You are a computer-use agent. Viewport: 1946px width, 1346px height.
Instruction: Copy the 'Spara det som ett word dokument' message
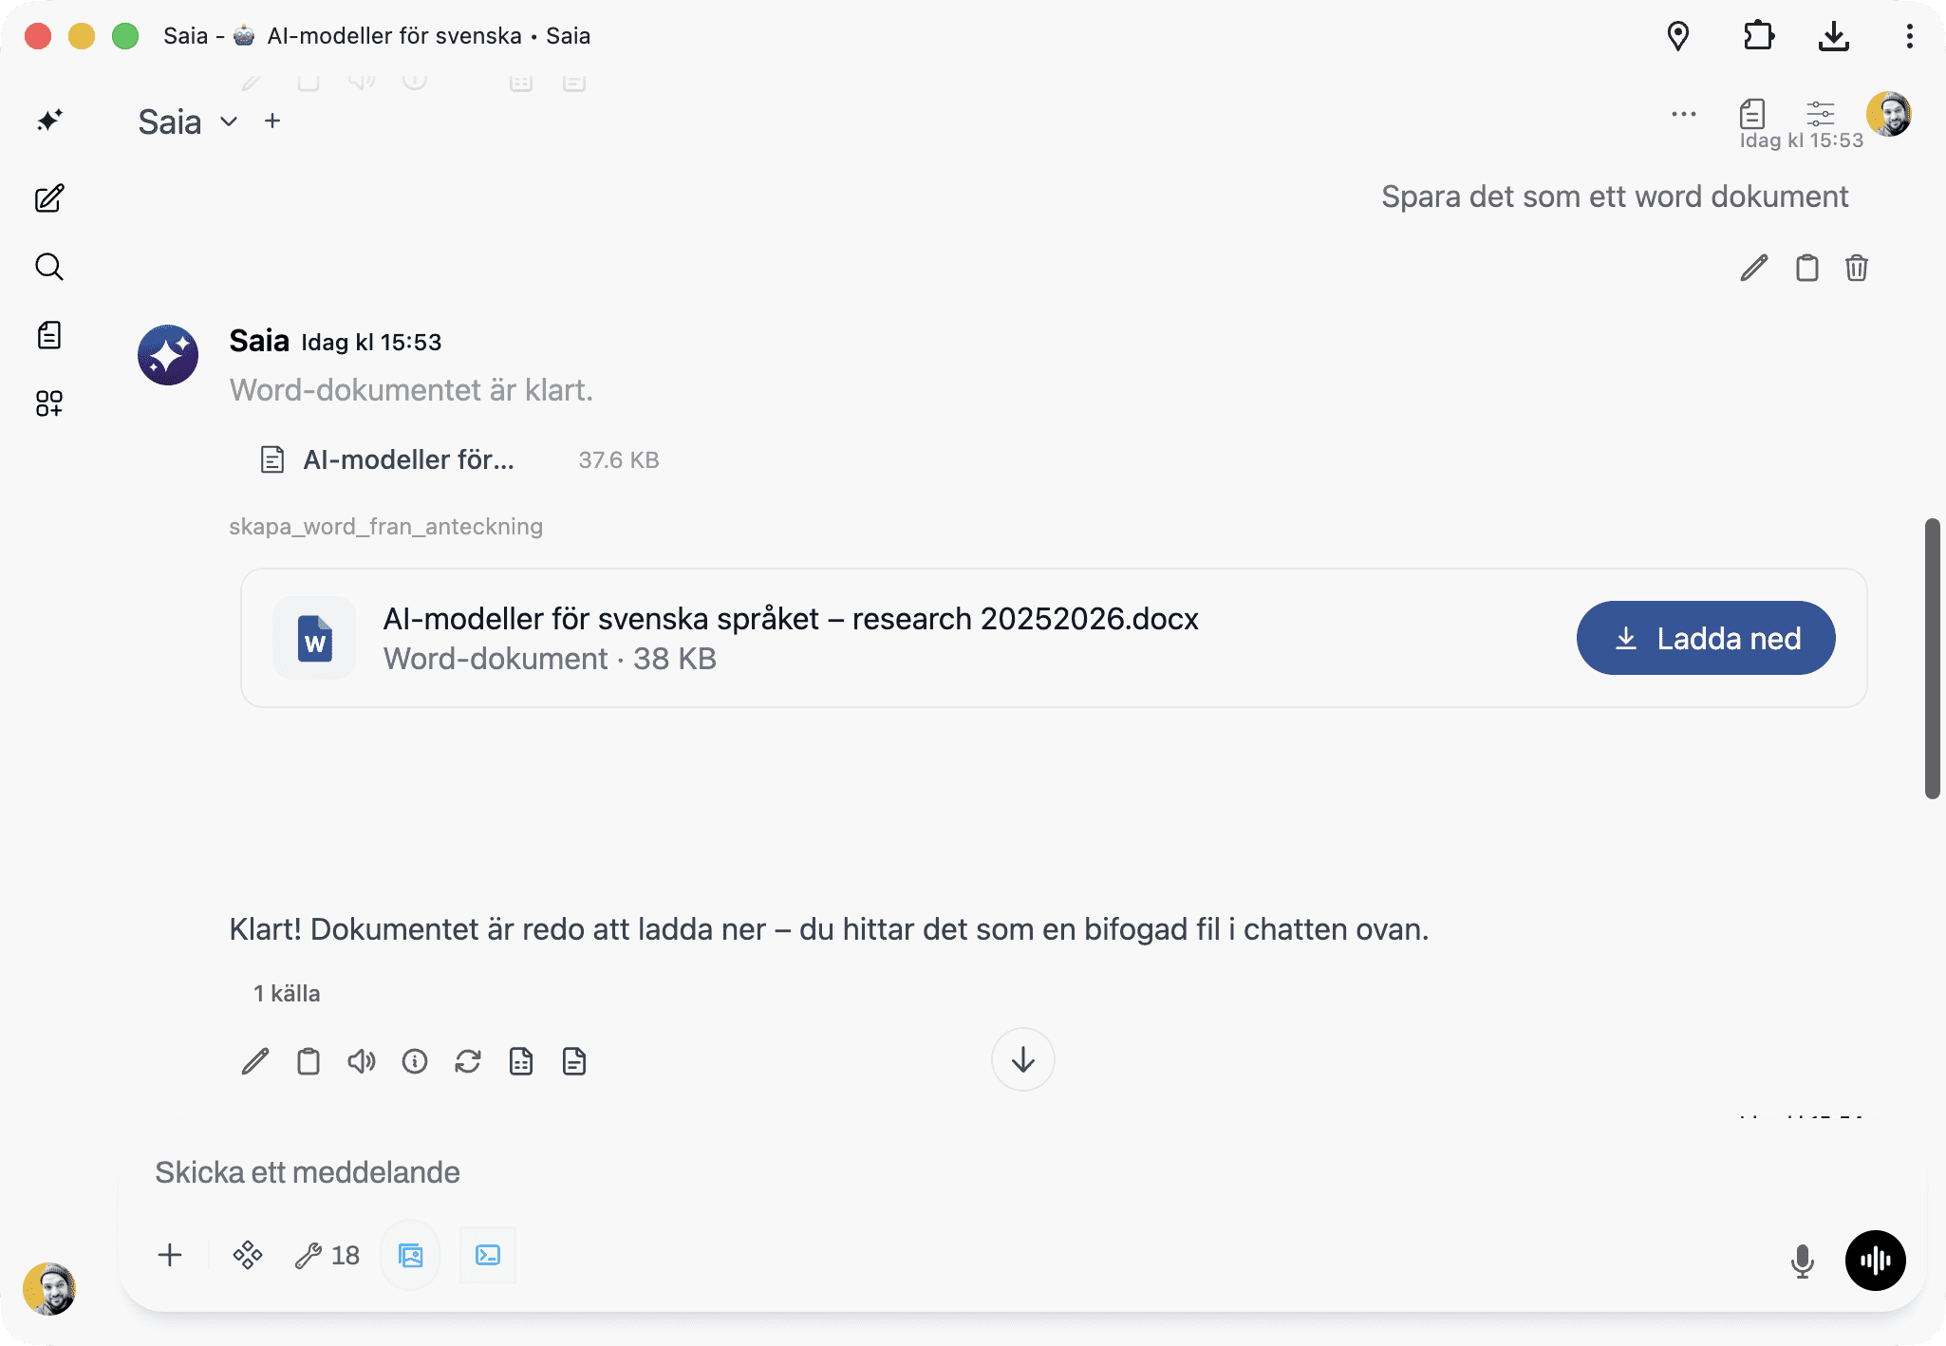[1807, 269]
